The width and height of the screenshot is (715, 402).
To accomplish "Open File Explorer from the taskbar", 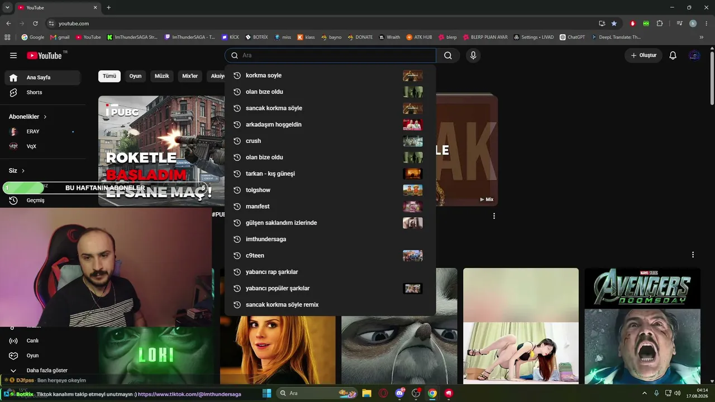I will (x=366, y=393).
